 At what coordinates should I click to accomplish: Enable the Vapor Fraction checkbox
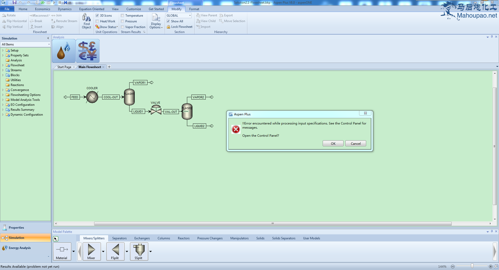[122, 27]
